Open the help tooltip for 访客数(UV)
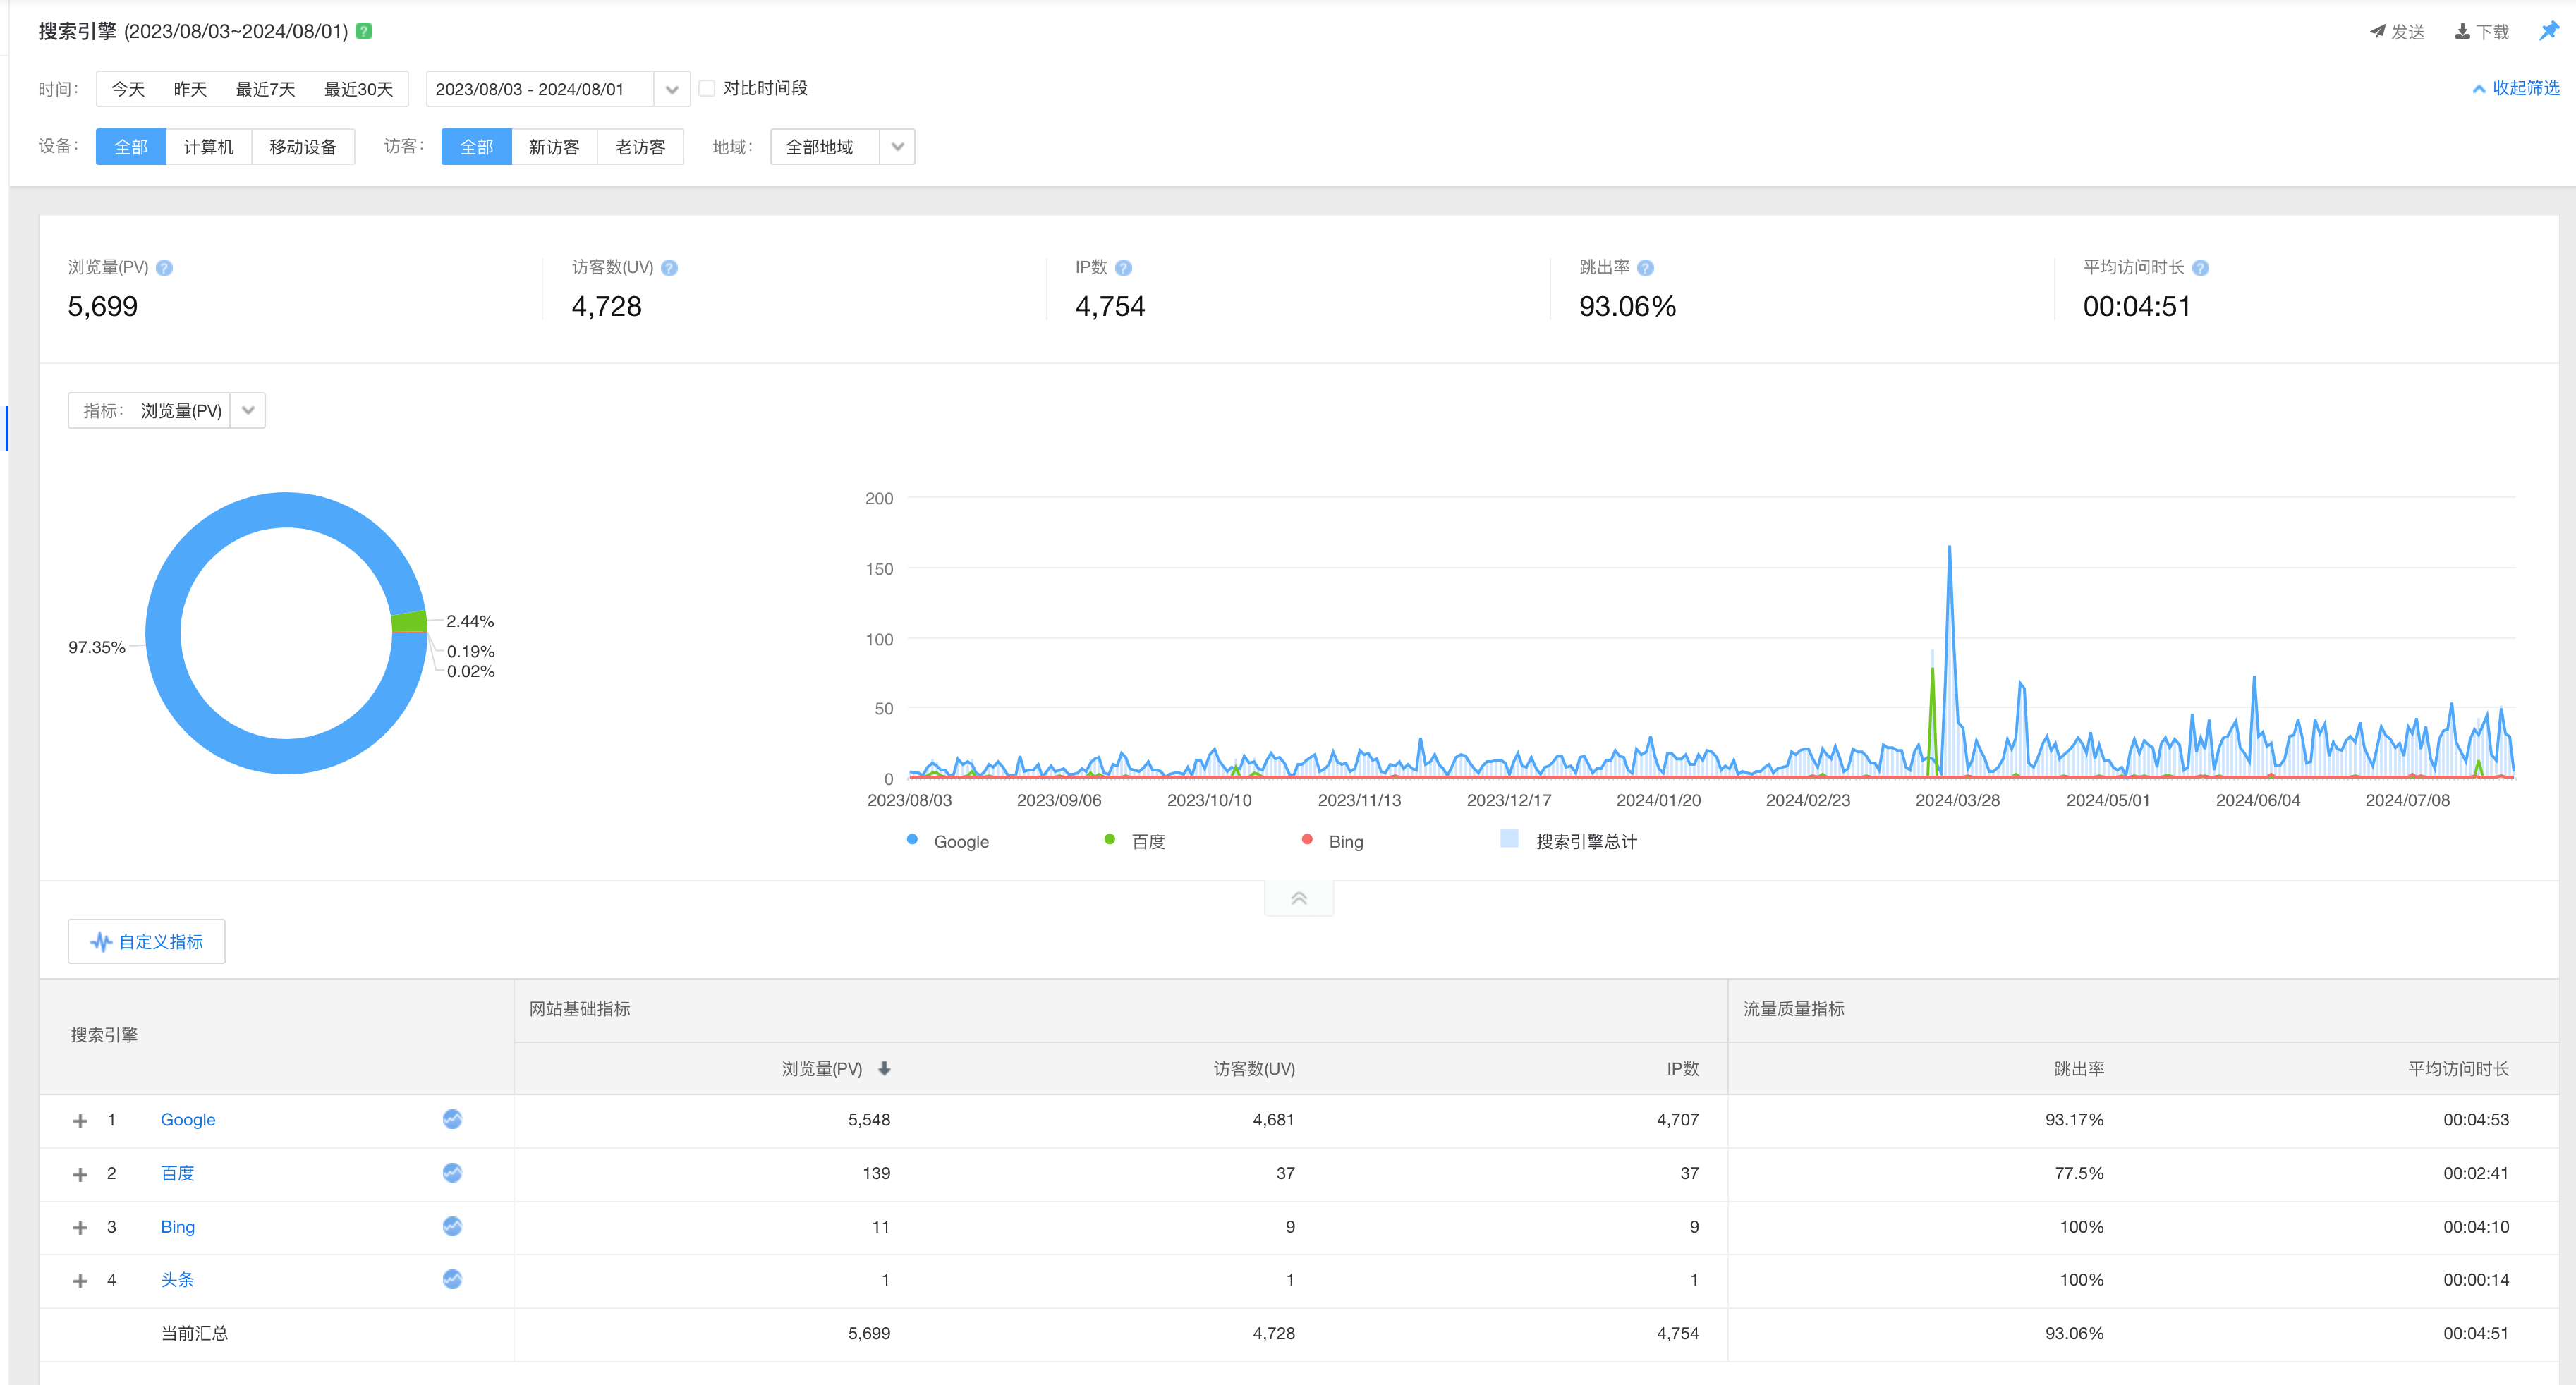 click(670, 268)
